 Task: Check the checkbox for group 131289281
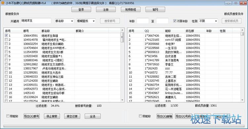point(6,72)
